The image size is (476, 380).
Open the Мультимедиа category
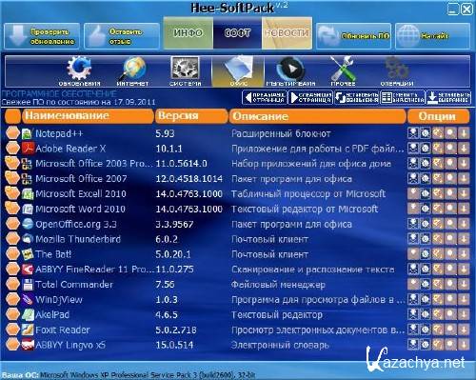tap(290, 70)
